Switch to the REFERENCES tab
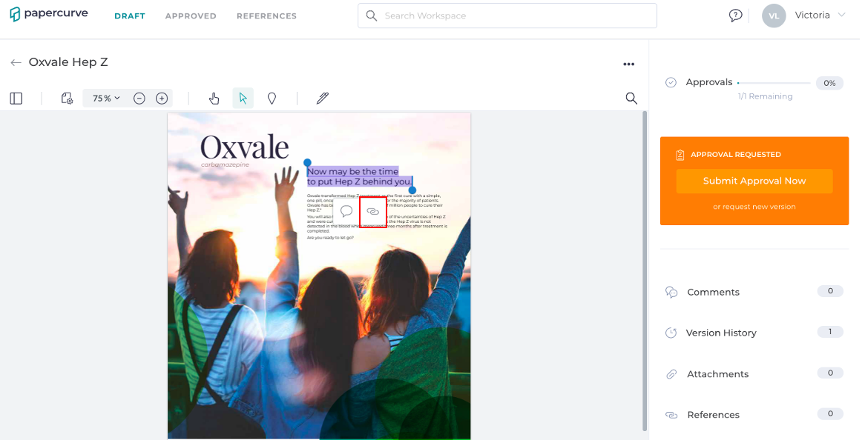The width and height of the screenshot is (865, 440). (x=266, y=16)
